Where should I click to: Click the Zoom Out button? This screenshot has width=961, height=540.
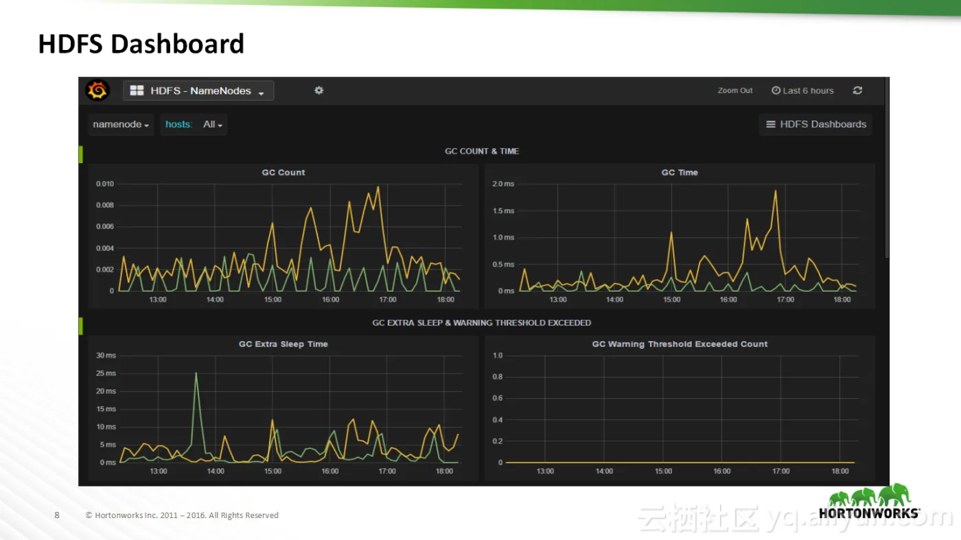[735, 90]
